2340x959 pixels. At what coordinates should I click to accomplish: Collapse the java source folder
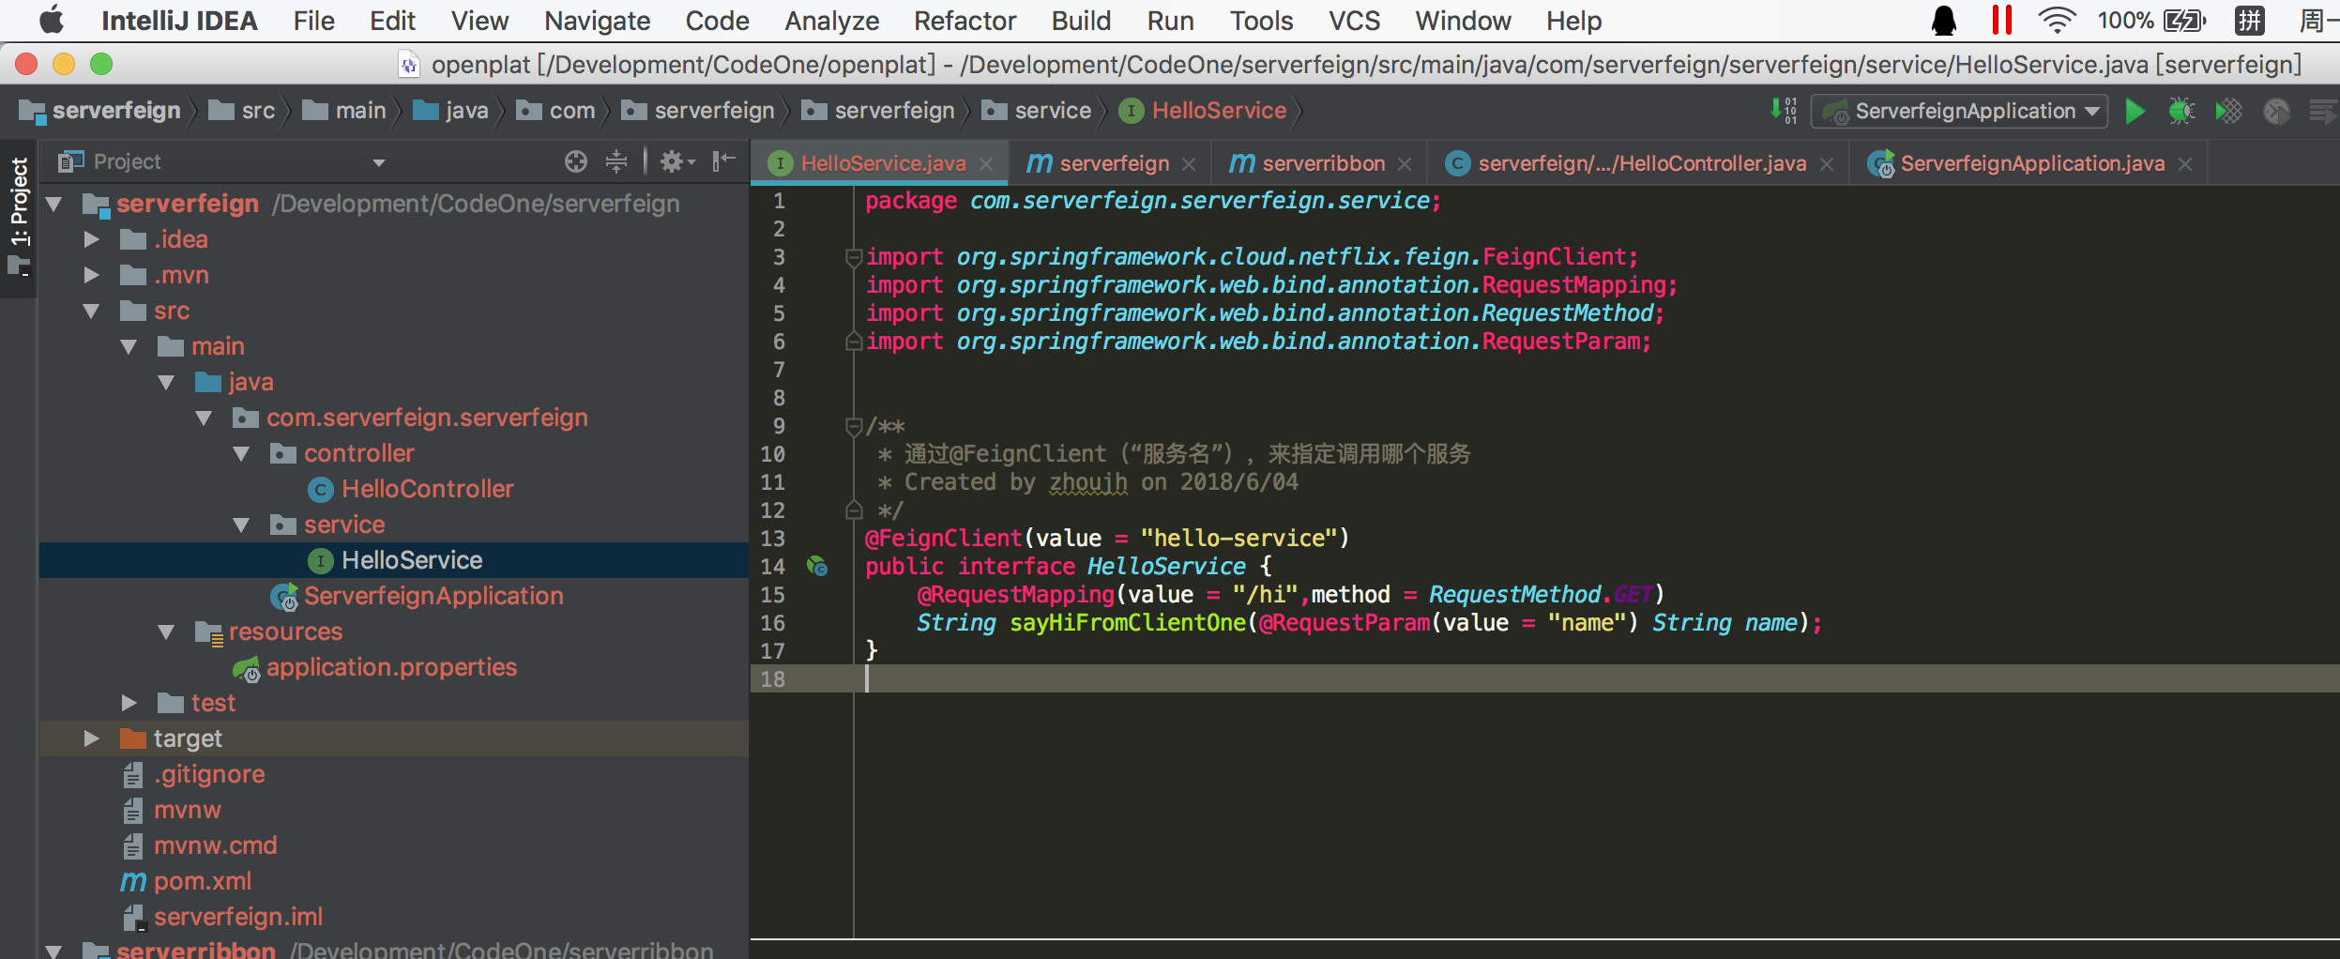(166, 382)
